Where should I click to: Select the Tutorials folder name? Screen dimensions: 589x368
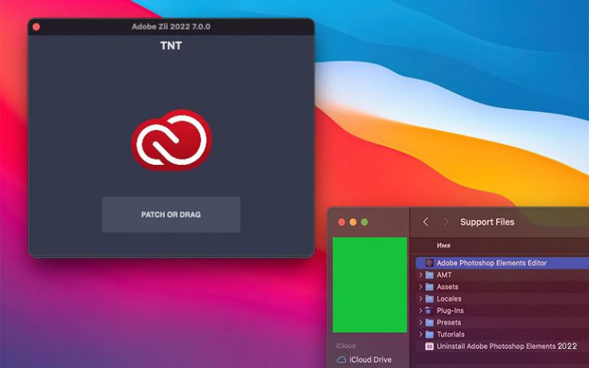(450, 334)
